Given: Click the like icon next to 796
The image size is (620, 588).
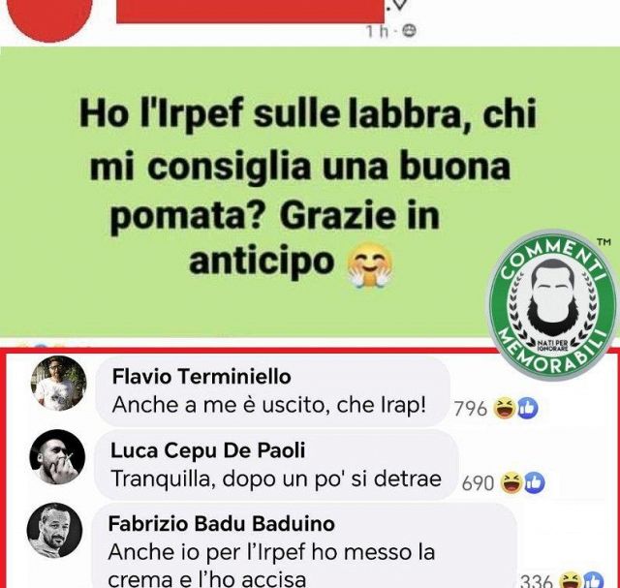Looking at the screenshot, I should [x=528, y=408].
